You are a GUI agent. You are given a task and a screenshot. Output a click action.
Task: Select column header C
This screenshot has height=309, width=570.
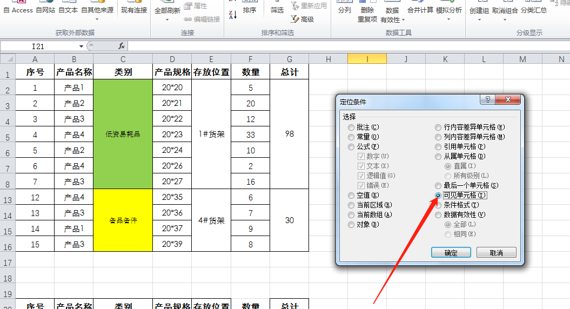(x=123, y=59)
